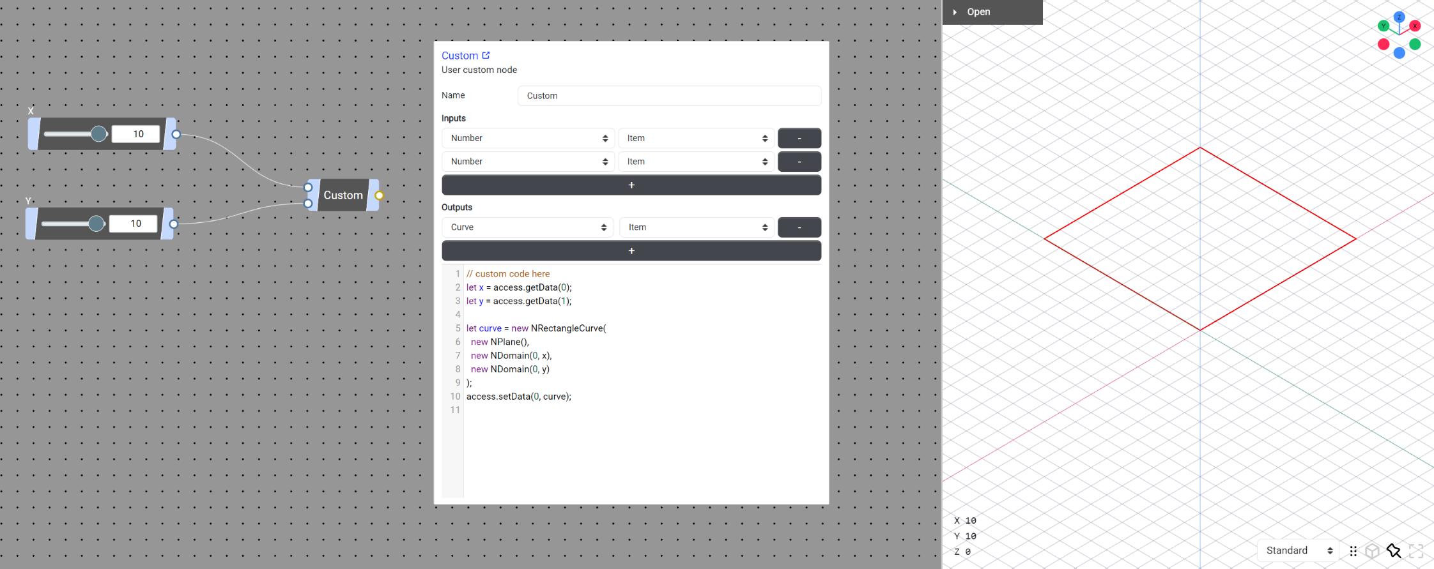Screen dimensions: 1434x569
Task: Open the Custom node external link icon
Action: point(486,56)
